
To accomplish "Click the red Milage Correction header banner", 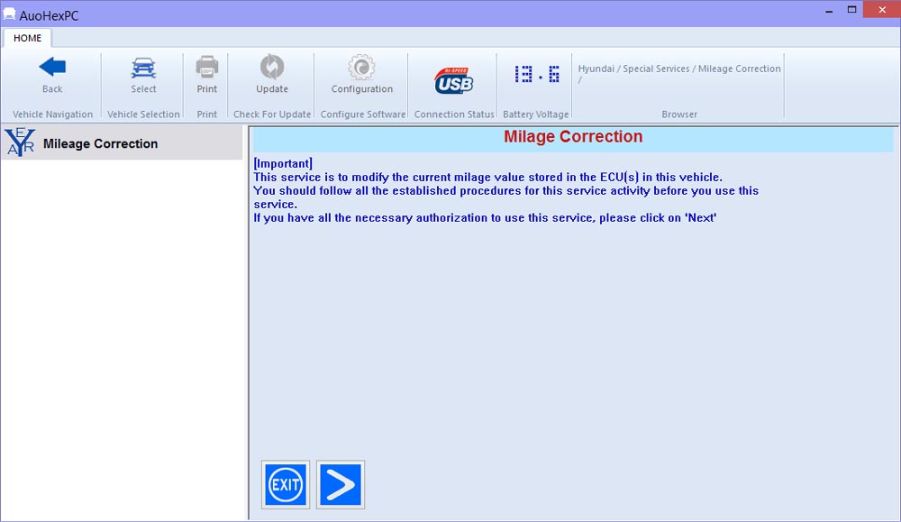I will (573, 138).
